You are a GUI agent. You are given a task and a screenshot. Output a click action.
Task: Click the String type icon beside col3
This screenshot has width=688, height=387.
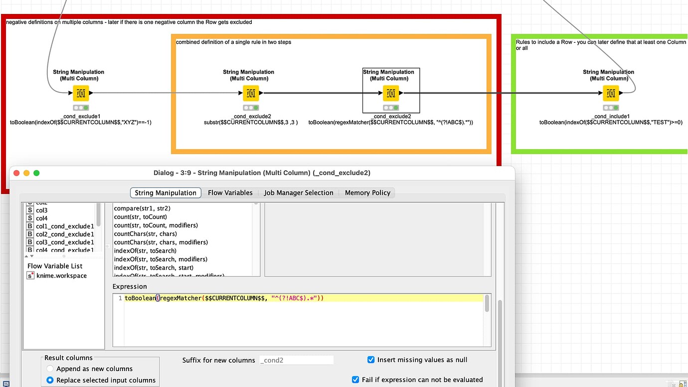point(29,210)
